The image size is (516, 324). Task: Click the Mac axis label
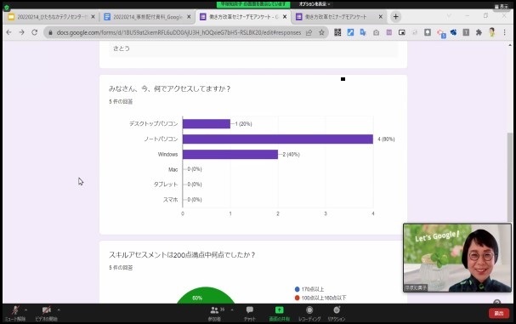tap(173, 169)
